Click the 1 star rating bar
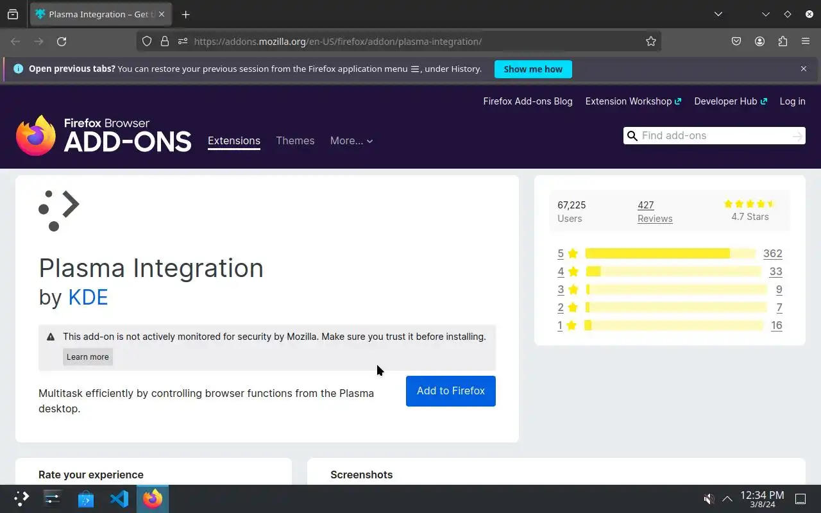Screen dimensions: 821x513 pyautogui.click(x=673, y=325)
